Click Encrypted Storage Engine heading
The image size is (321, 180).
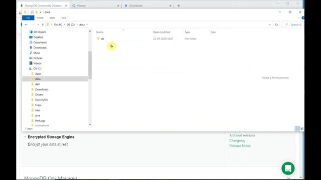(51, 137)
